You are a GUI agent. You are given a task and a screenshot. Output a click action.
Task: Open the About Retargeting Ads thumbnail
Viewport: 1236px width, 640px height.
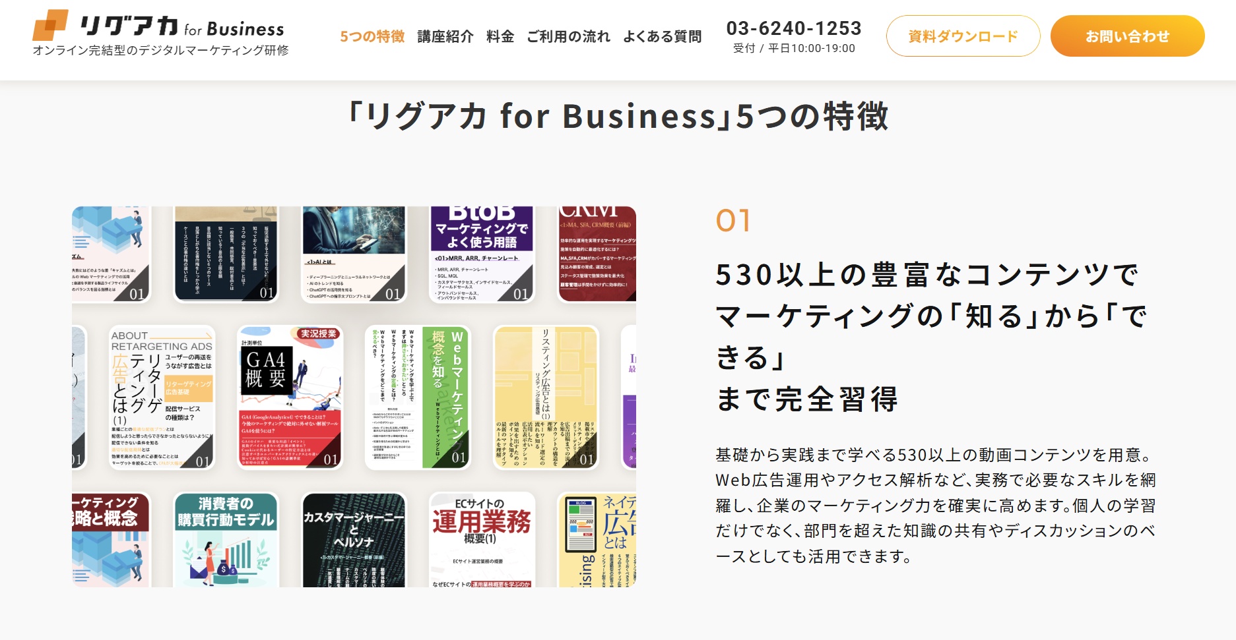point(162,397)
